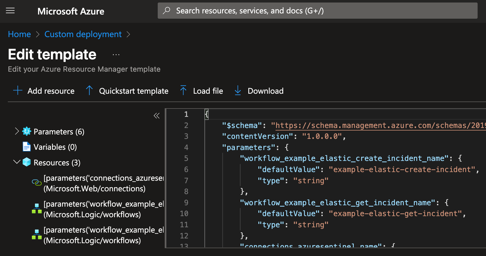486x256 pixels.
Task: Select Variables (0) in the tree
Action: click(55, 147)
